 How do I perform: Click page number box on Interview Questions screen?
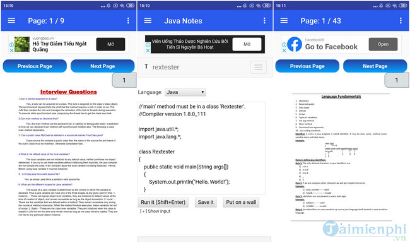(x=124, y=80)
